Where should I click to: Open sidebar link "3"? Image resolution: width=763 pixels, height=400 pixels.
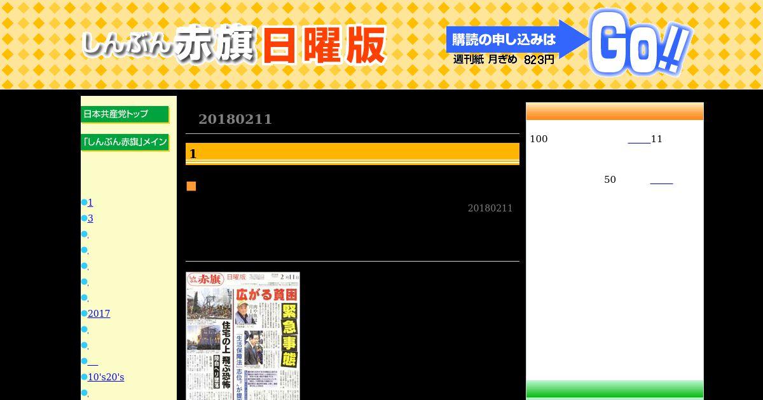click(90, 218)
